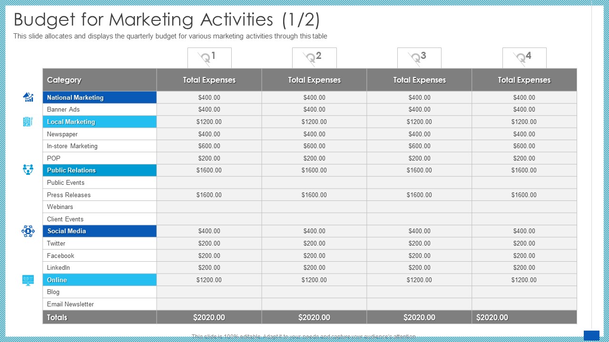The height and width of the screenshot is (342, 609).
Task: Click the slide title Budget for Marketing Activities
Action: [167, 20]
